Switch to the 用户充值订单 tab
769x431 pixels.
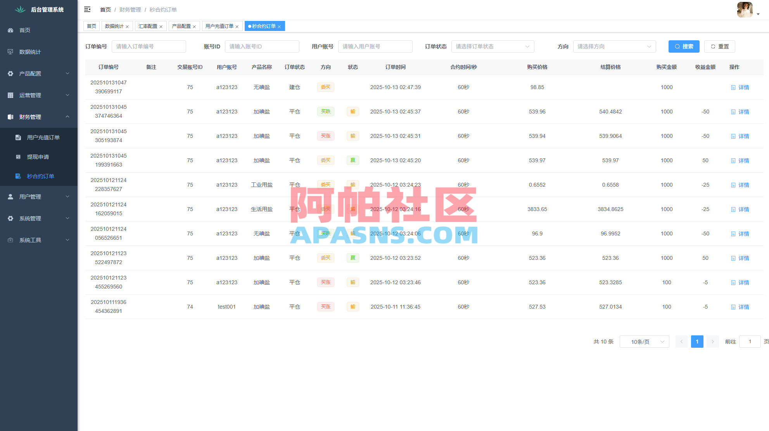pyautogui.click(x=220, y=26)
